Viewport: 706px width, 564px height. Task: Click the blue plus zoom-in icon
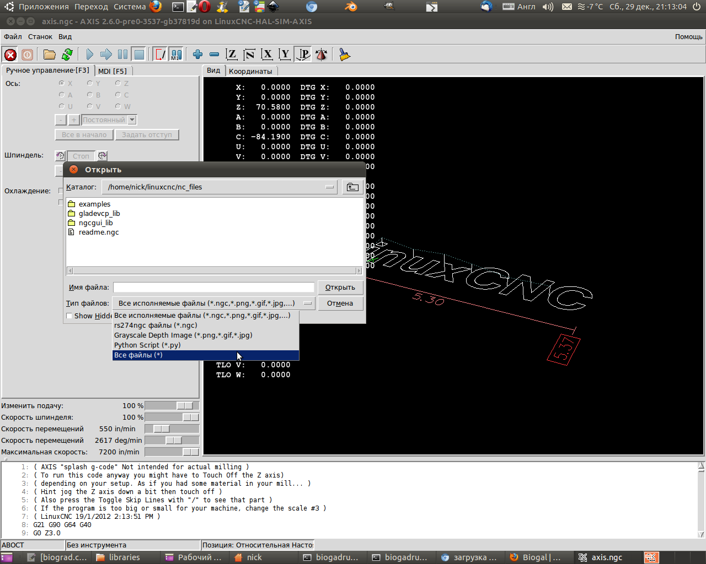197,55
